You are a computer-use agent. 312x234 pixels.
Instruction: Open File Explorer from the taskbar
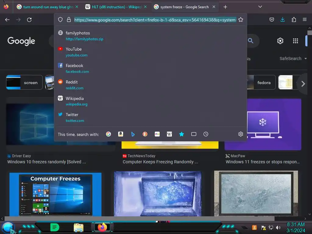click(79, 227)
